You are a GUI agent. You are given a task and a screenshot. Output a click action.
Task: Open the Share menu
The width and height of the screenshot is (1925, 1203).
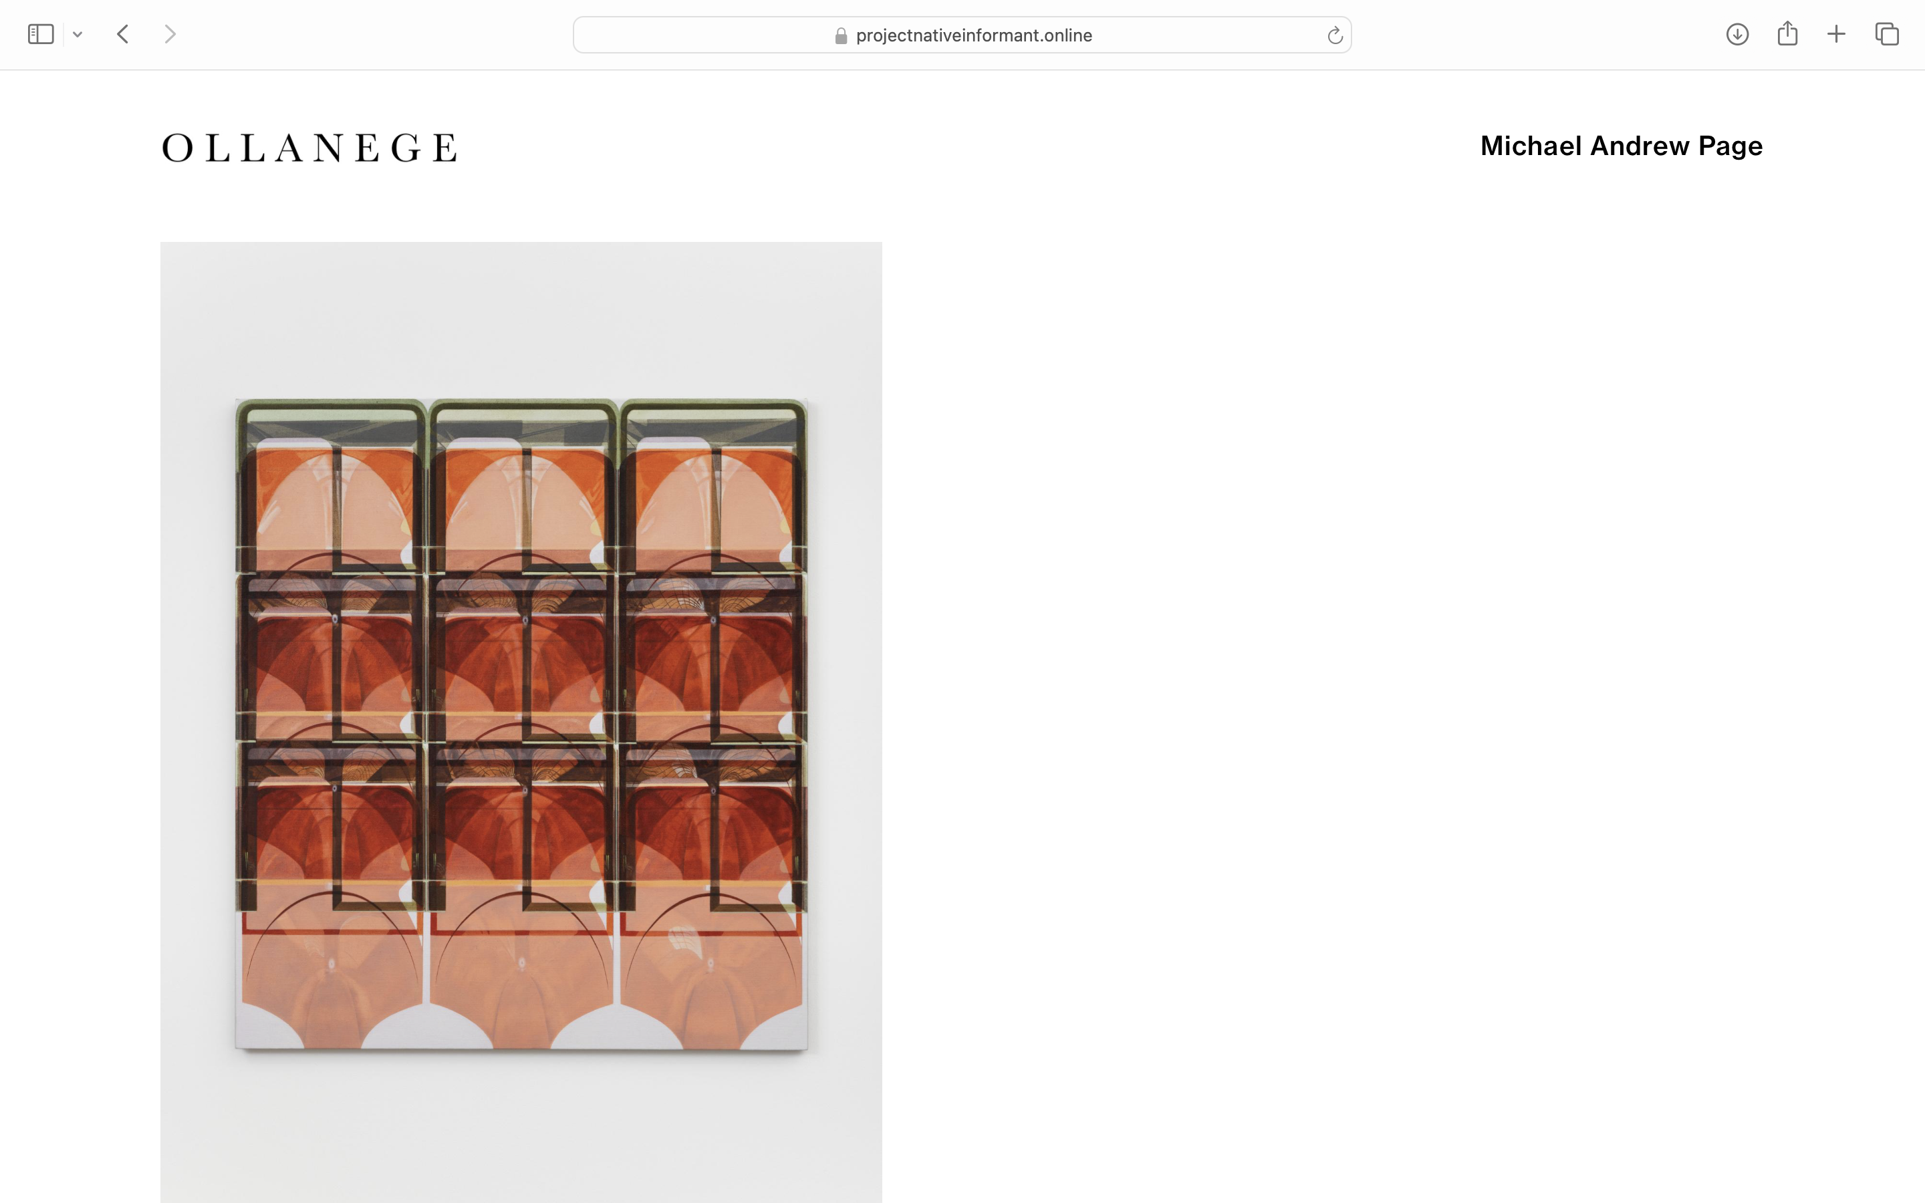[1787, 33]
